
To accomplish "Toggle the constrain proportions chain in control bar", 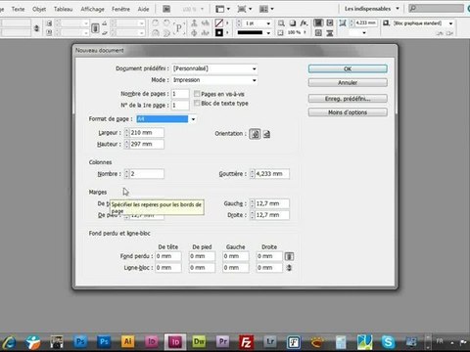I will point(95,28).
